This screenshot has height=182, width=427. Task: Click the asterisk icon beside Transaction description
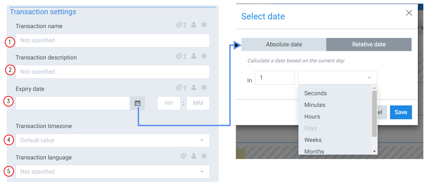pyautogui.click(x=204, y=56)
